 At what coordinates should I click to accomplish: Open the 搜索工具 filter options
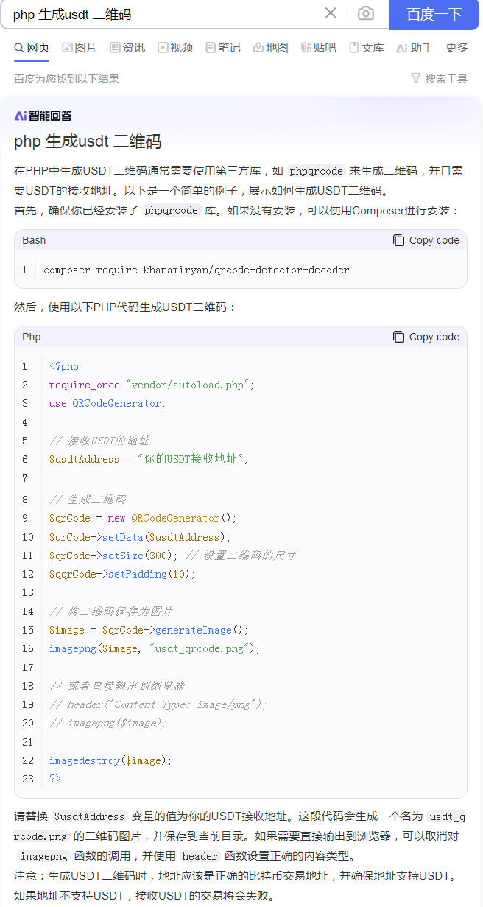click(439, 79)
